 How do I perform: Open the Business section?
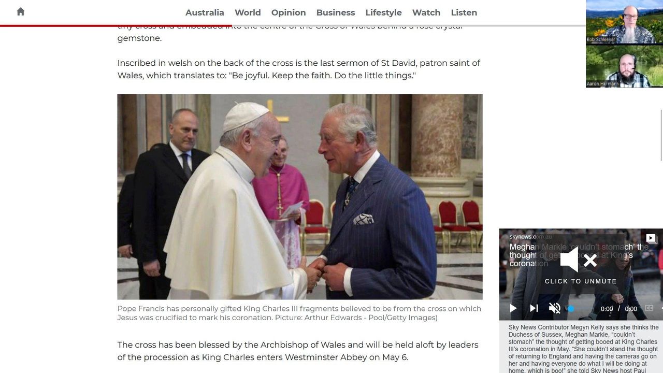(336, 12)
